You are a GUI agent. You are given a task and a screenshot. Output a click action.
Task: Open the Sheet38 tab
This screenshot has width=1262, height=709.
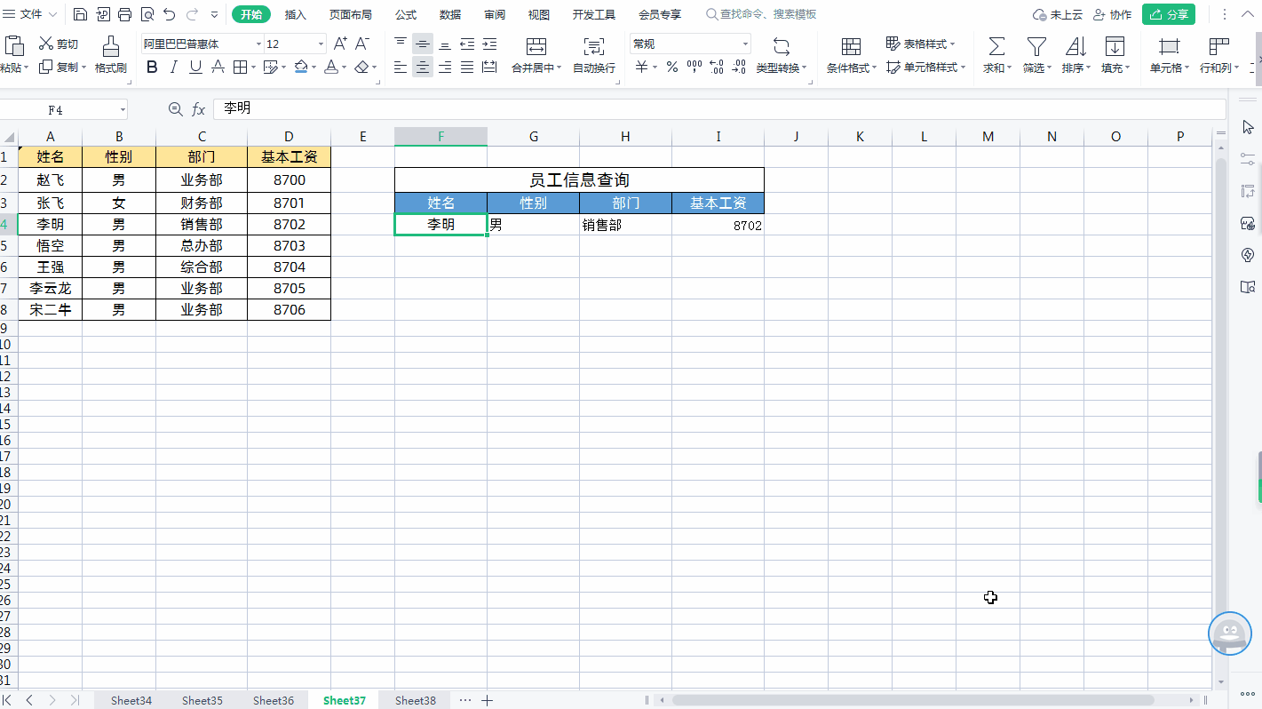tap(416, 700)
